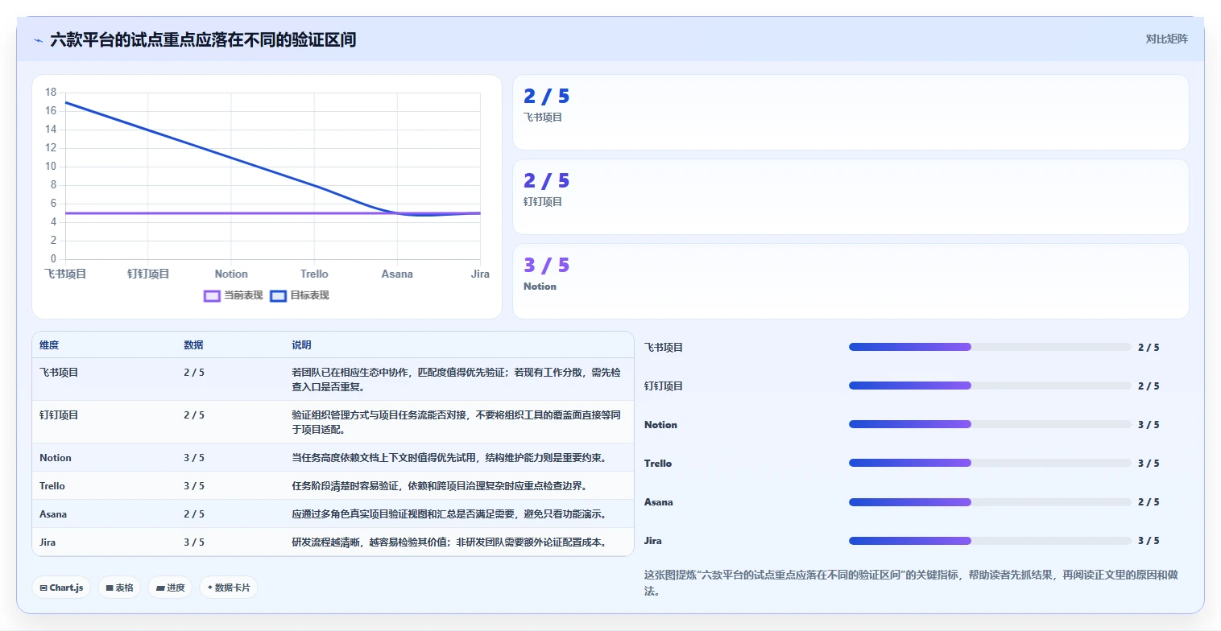Image resolution: width=1221 pixels, height=631 pixels.
Task: Click the 3 / 5 value in Jira table row
Action: pos(194,542)
